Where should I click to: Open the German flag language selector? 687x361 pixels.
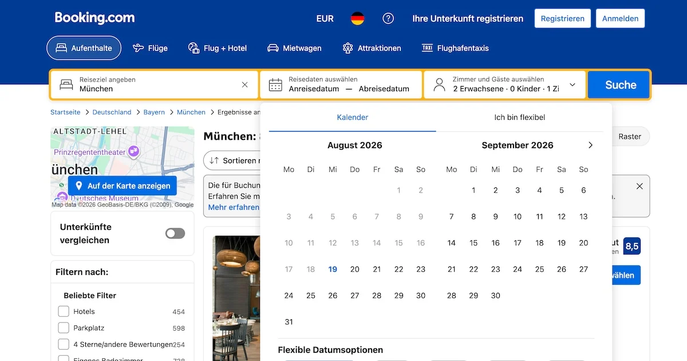click(x=357, y=18)
